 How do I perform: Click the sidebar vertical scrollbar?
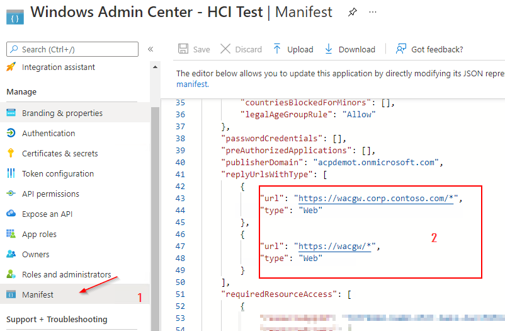coord(156,219)
